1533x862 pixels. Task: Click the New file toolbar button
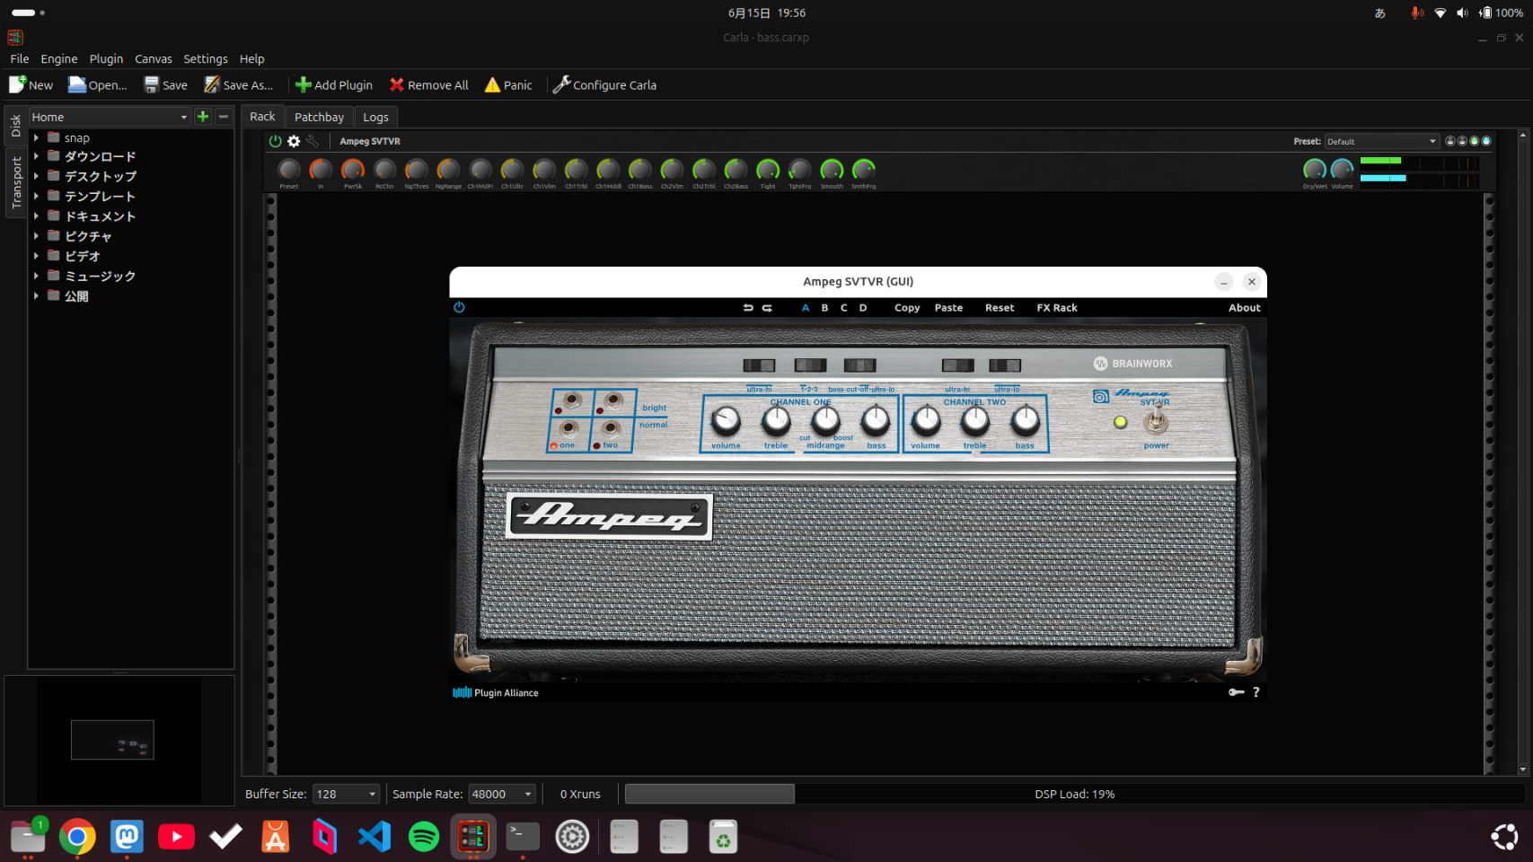pyautogui.click(x=31, y=85)
